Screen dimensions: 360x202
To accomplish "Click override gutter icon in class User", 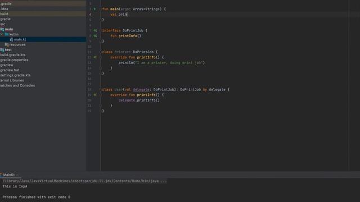I will point(95,95).
